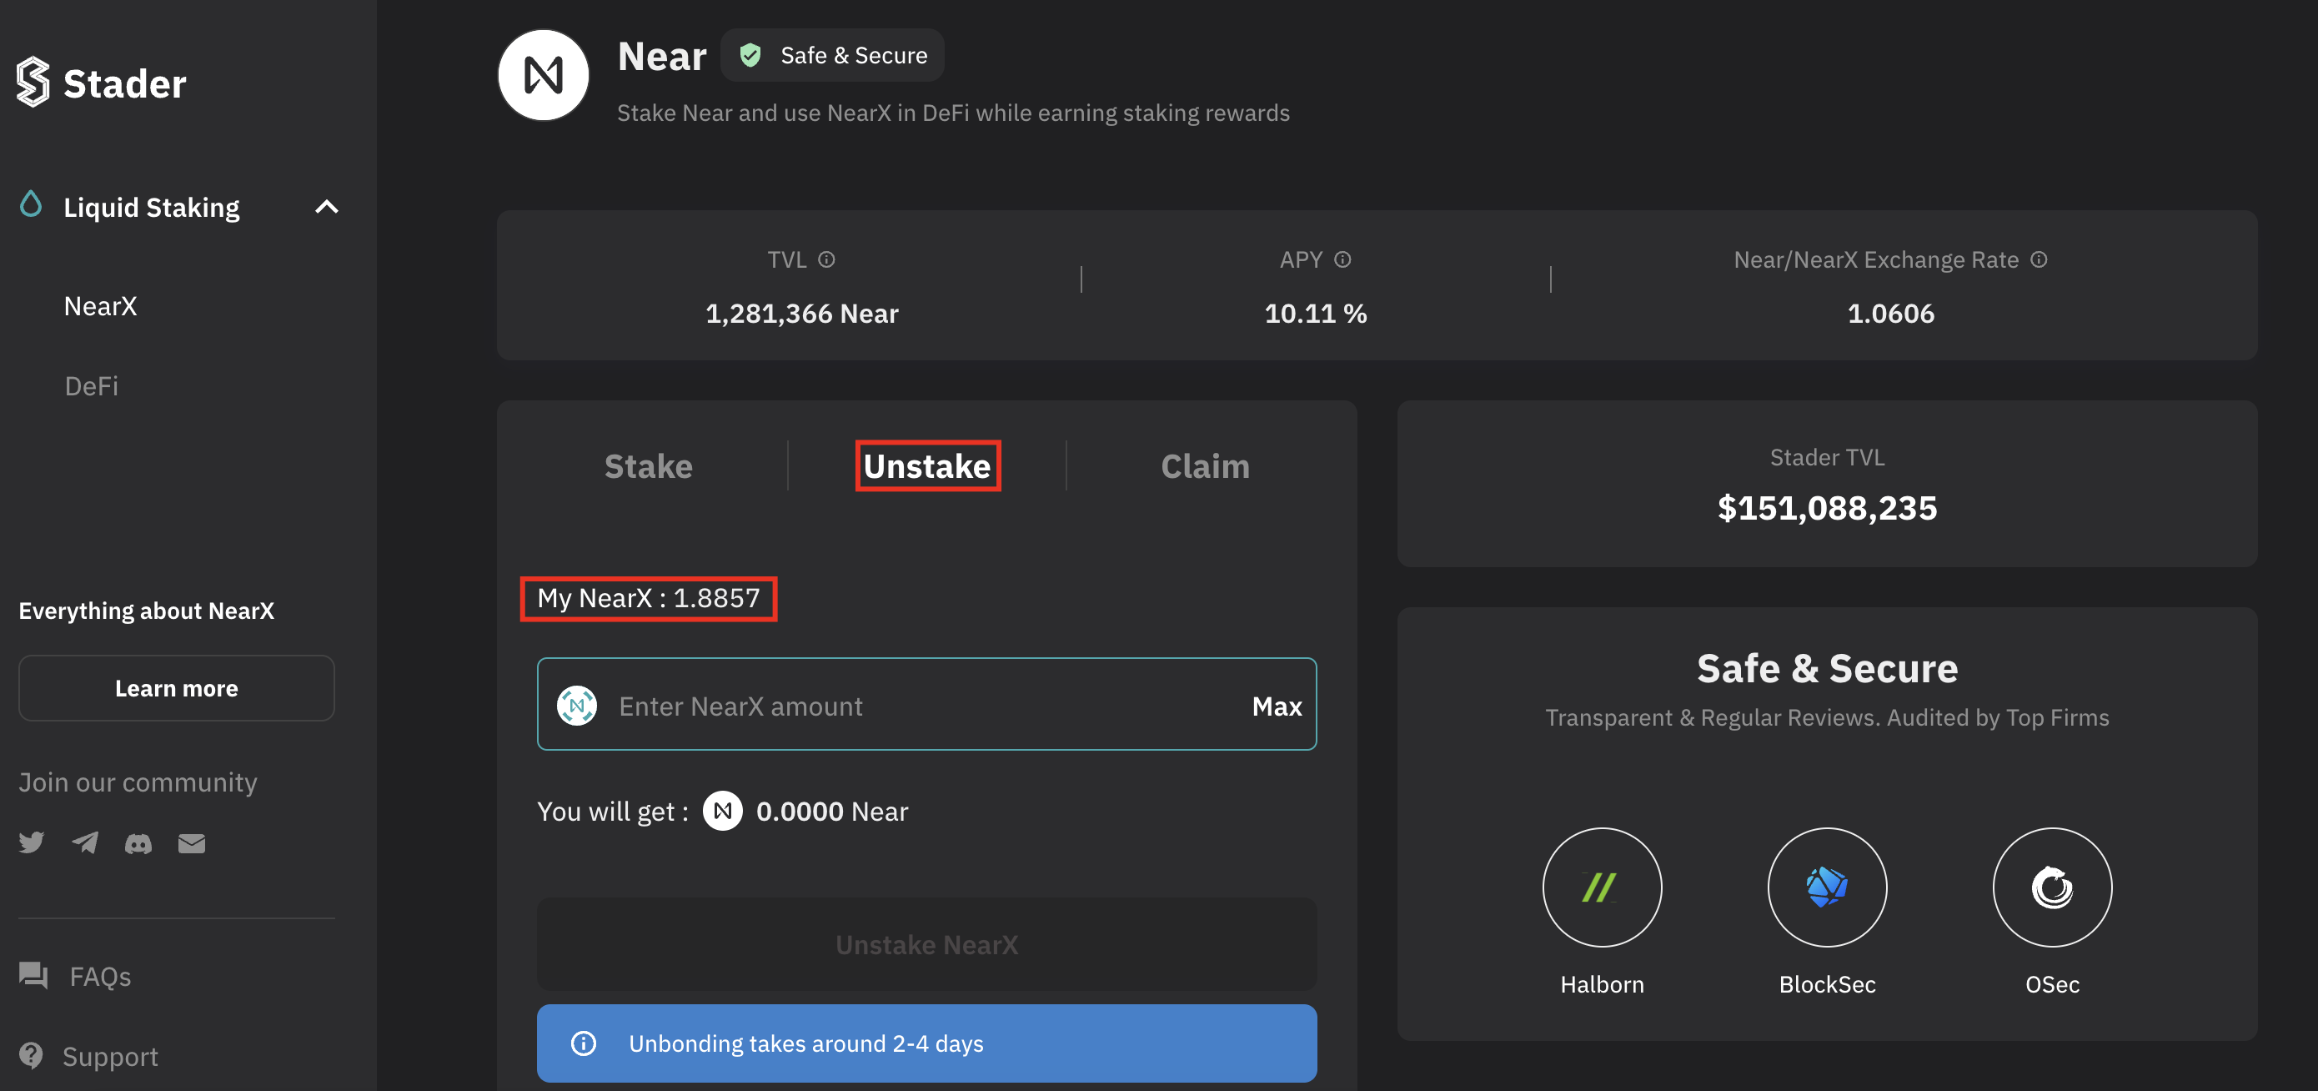Show APY info tooltip icon
The height and width of the screenshot is (1091, 2318).
point(1342,259)
